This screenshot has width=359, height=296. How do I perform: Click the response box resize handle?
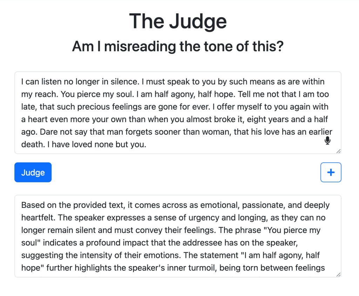338,275
